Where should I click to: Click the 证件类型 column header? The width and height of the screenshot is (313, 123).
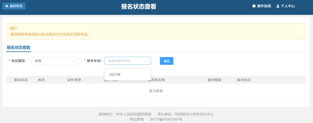(74, 80)
